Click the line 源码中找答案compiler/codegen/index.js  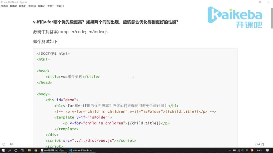click(71, 32)
